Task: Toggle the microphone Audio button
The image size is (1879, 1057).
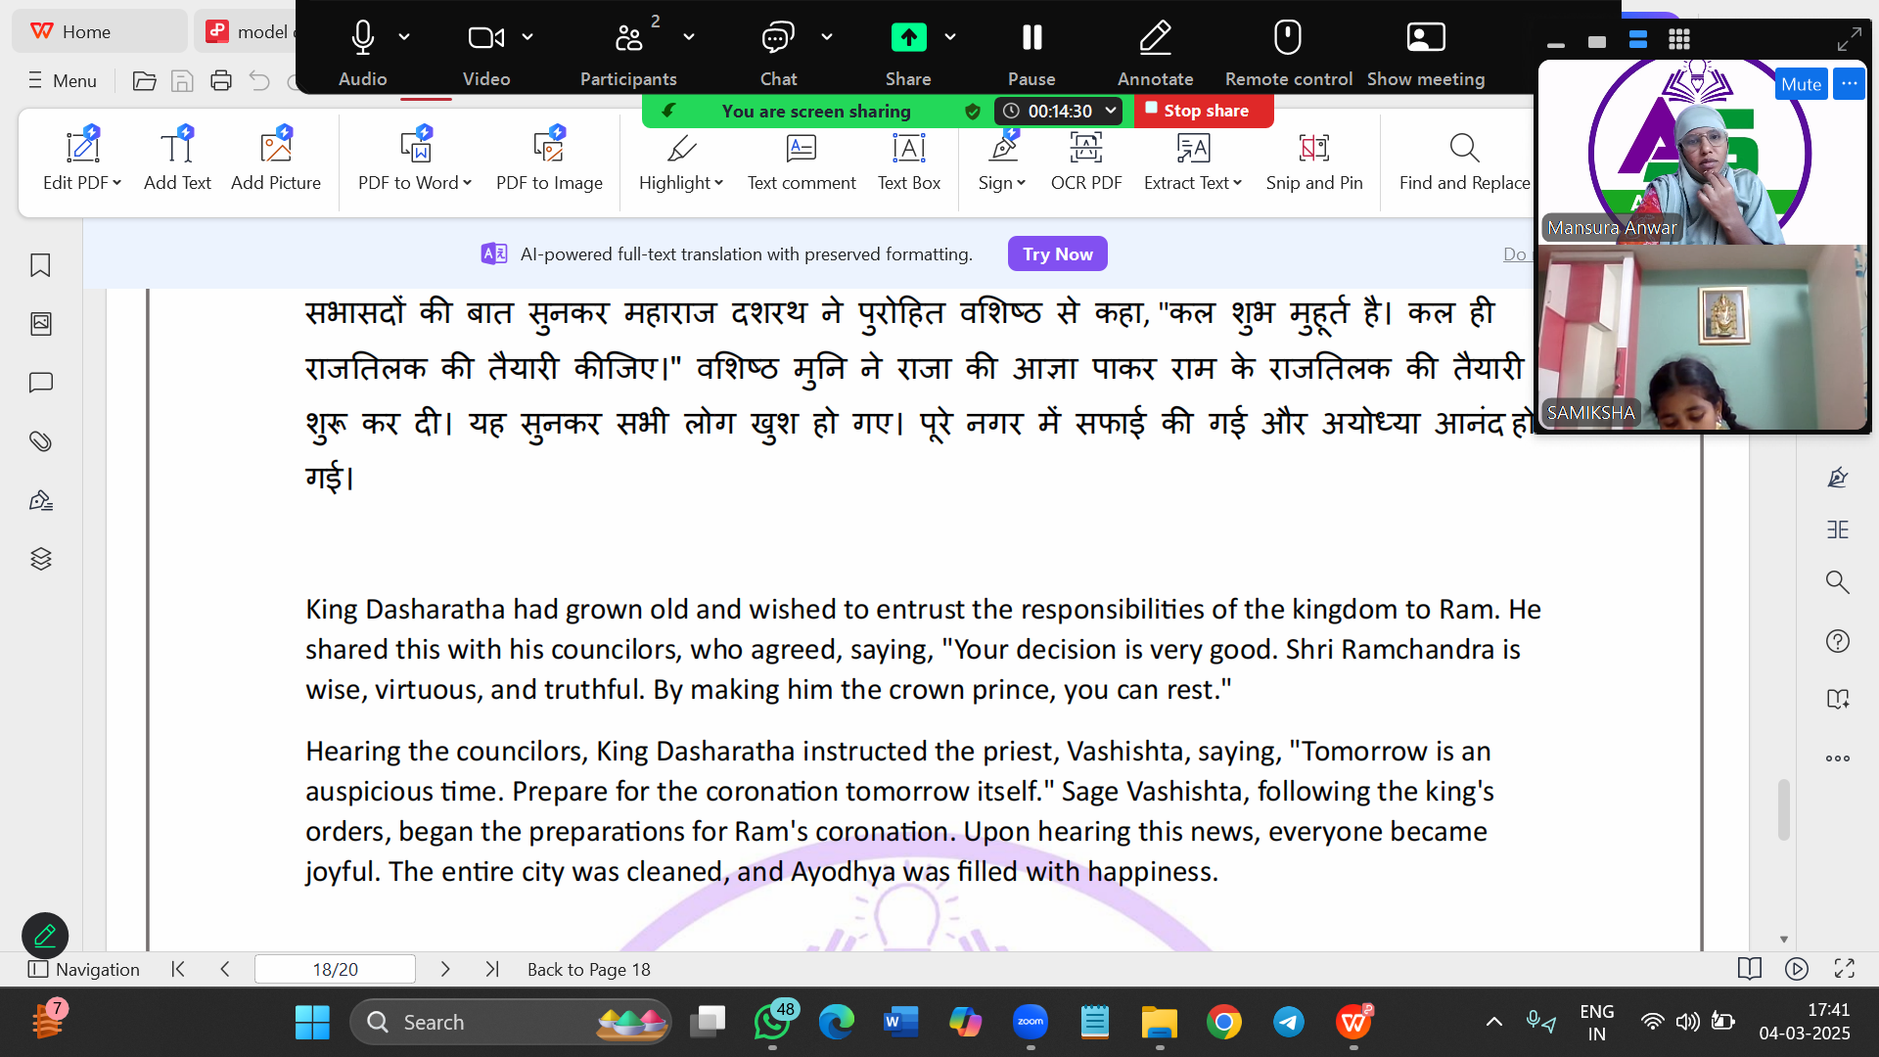Action: click(362, 39)
